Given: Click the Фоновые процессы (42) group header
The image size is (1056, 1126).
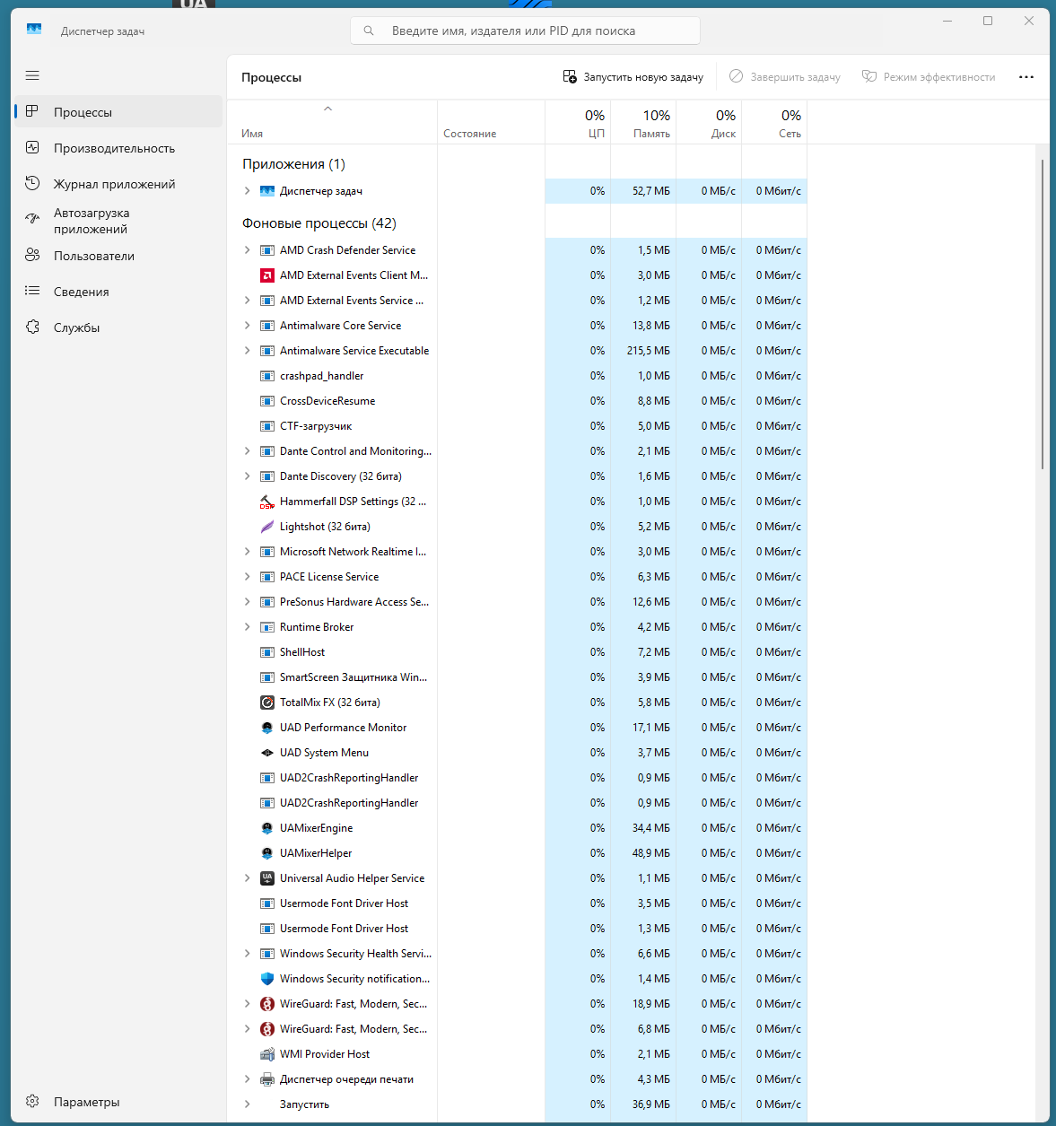Looking at the screenshot, I should (319, 223).
